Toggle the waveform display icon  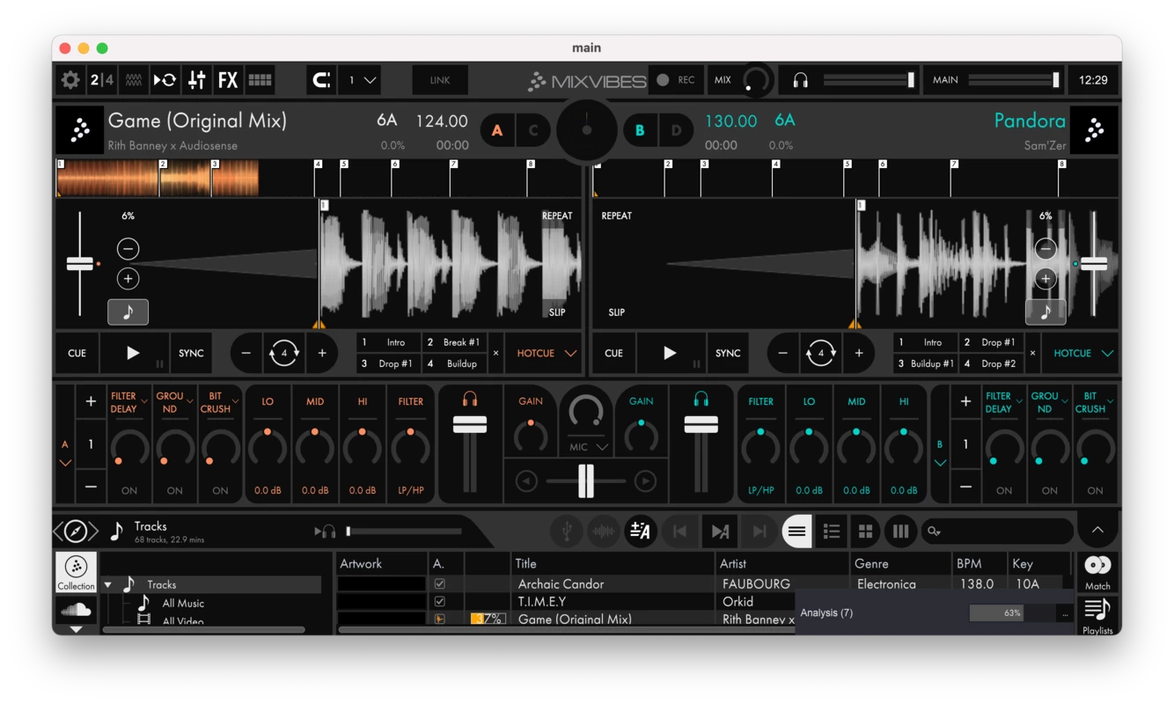(x=134, y=80)
